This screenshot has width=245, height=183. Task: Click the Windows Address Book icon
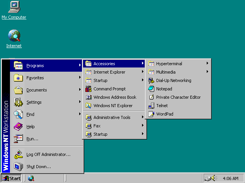coord(88,97)
